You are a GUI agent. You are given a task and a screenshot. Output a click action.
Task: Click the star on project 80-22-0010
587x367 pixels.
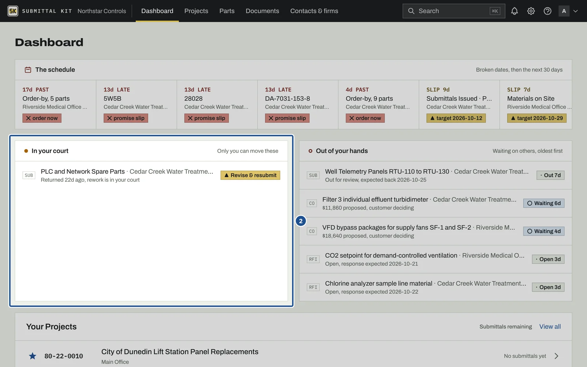[33, 356]
